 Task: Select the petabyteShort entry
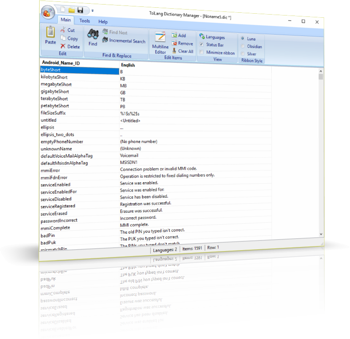click(x=80, y=106)
